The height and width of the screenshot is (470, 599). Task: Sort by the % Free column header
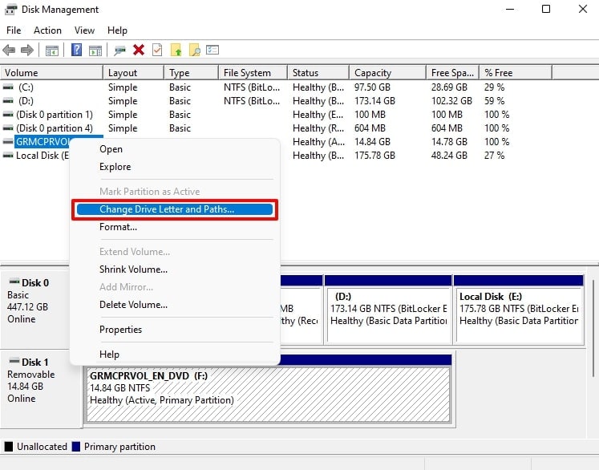pyautogui.click(x=516, y=73)
